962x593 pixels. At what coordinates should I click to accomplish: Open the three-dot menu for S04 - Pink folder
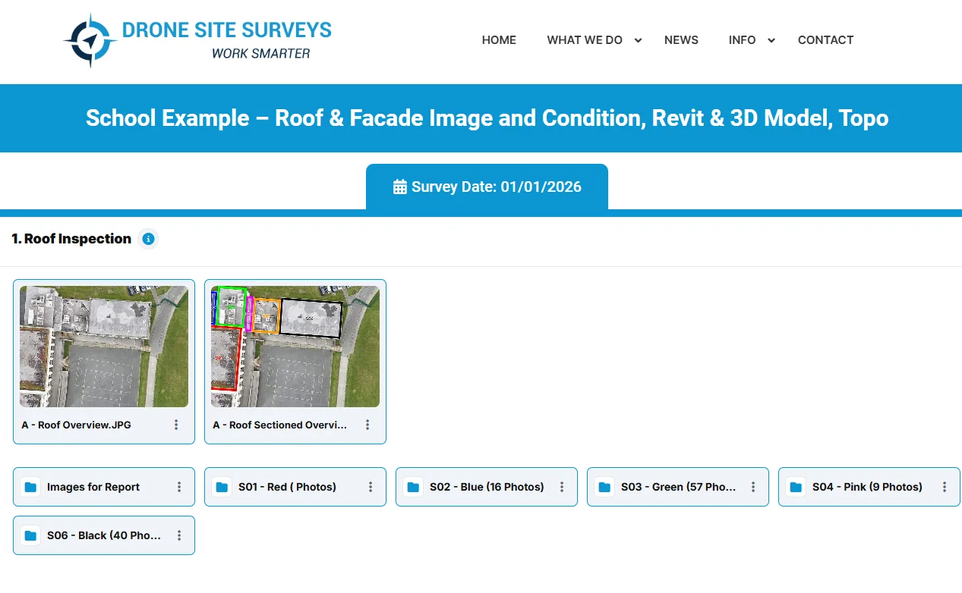(945, 487)
